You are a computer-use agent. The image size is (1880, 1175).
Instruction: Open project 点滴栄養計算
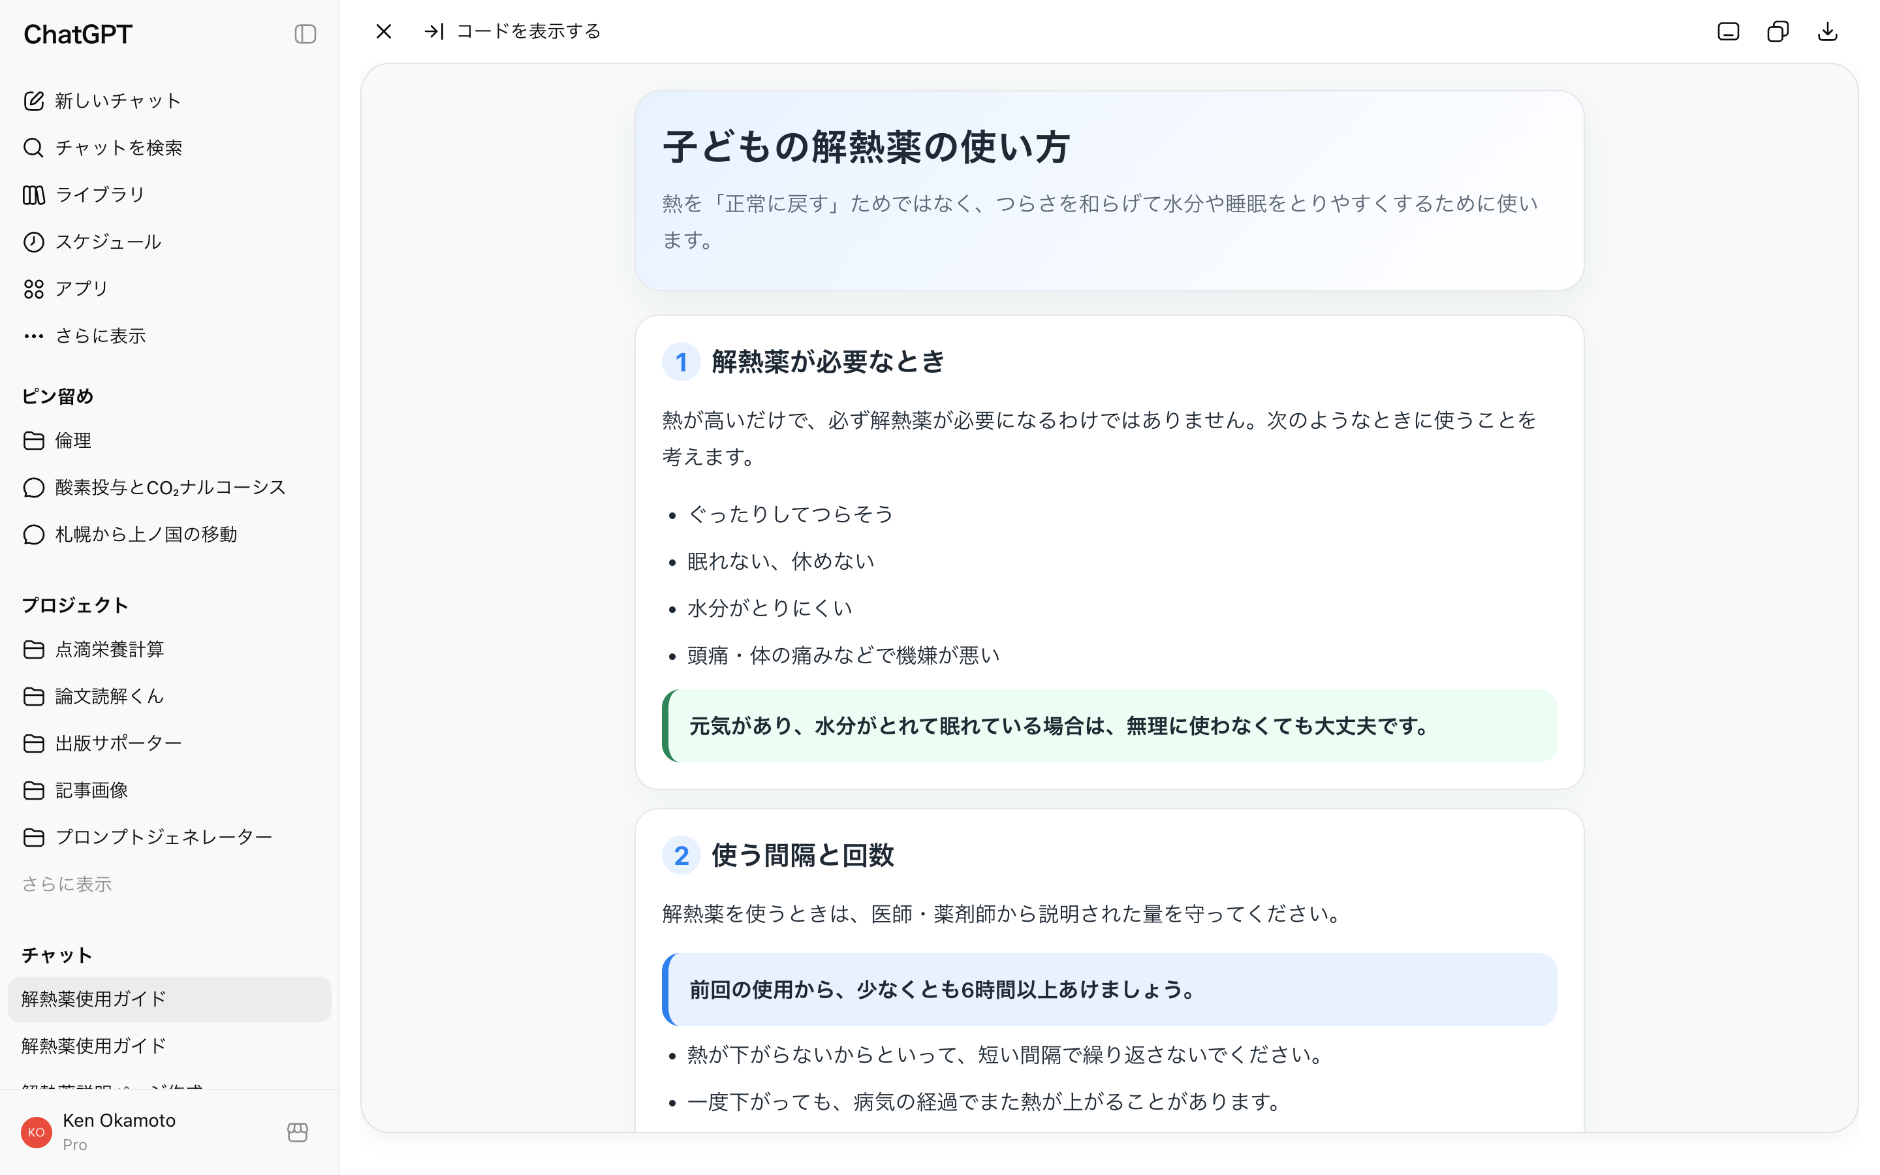coord(169,649)
